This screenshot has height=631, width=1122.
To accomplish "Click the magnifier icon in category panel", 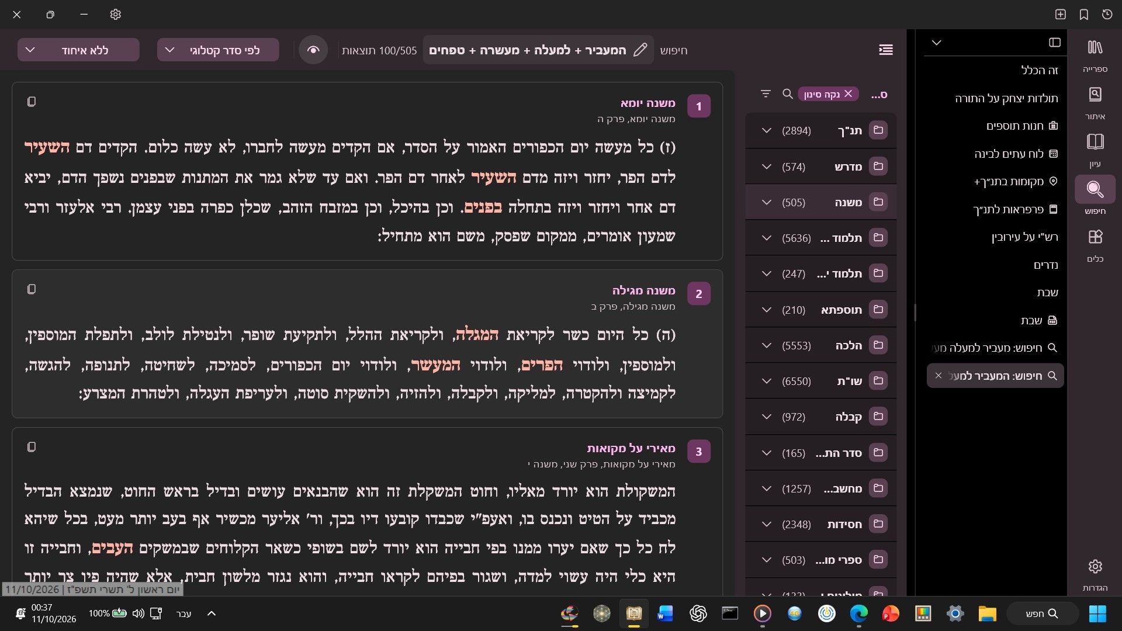I will tap(787, 94).
